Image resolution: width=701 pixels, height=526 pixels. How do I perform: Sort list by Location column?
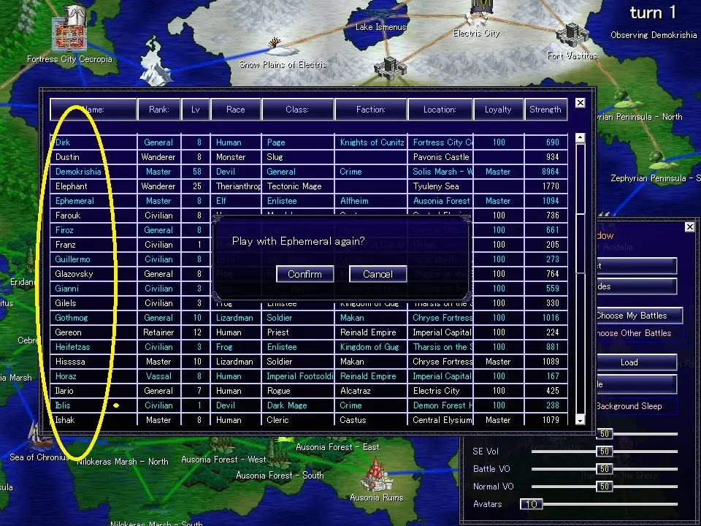[440, 110]
